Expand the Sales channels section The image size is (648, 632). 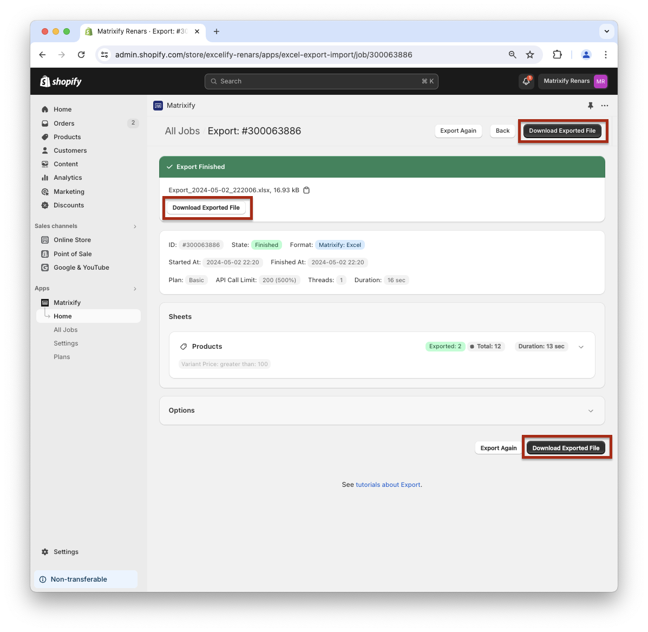click(135, 226)
